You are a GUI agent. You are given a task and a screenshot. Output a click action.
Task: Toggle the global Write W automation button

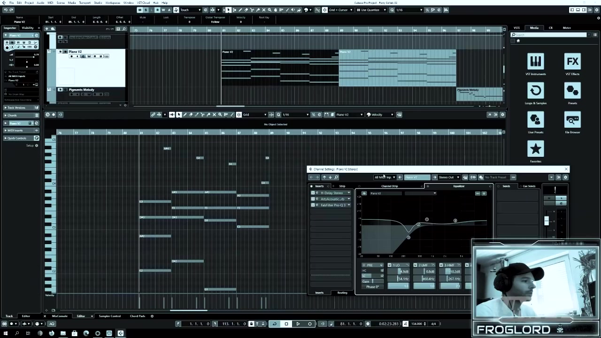click(x=163, y=10)
